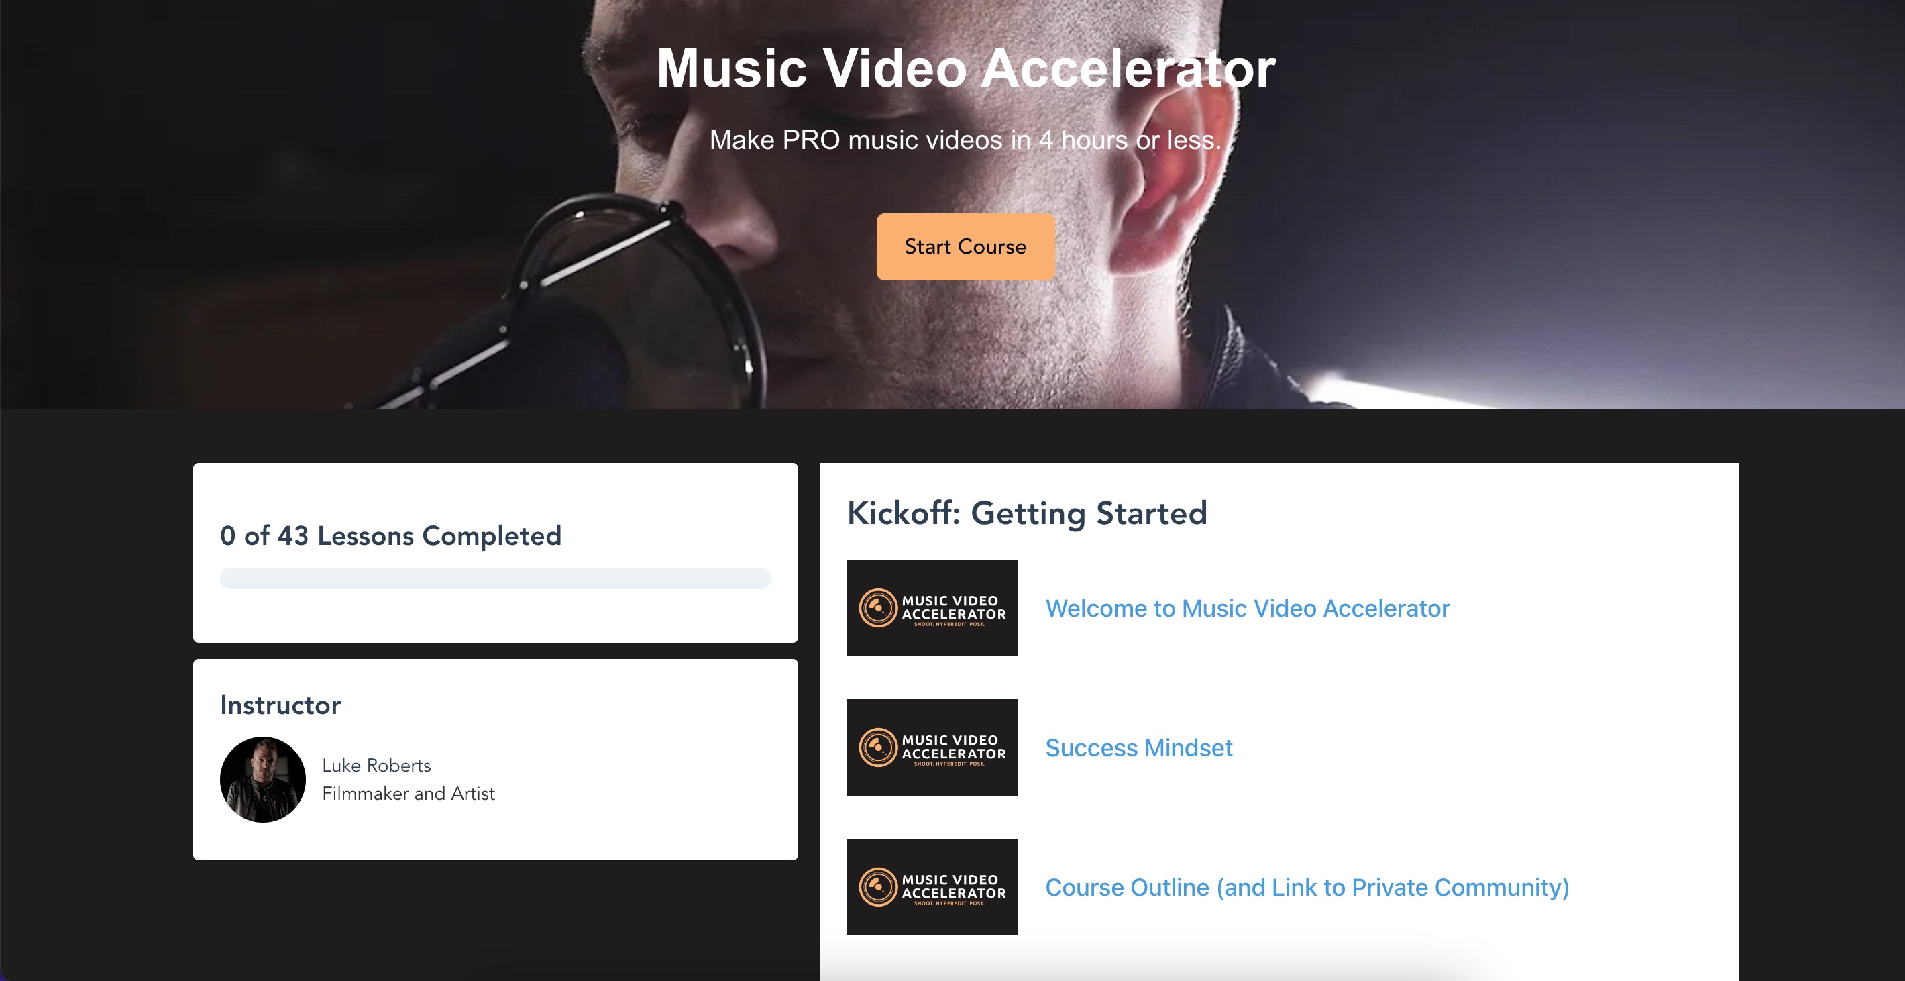Open the Success Mindset lesson link

coord(1138,748)
